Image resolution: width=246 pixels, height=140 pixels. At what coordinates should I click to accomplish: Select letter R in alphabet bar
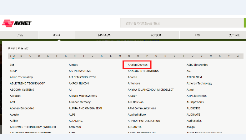165,56
